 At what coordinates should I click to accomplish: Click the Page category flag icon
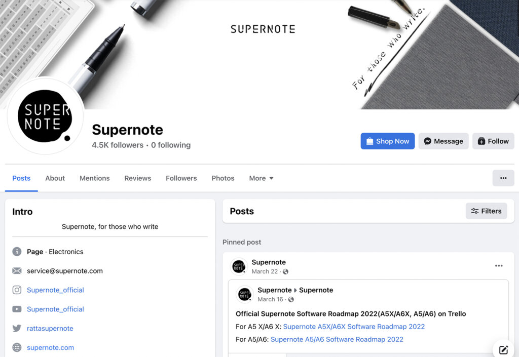tap(17, 251)
